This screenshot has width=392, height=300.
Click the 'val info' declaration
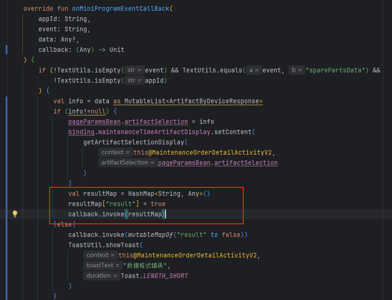tap(68, 101)
